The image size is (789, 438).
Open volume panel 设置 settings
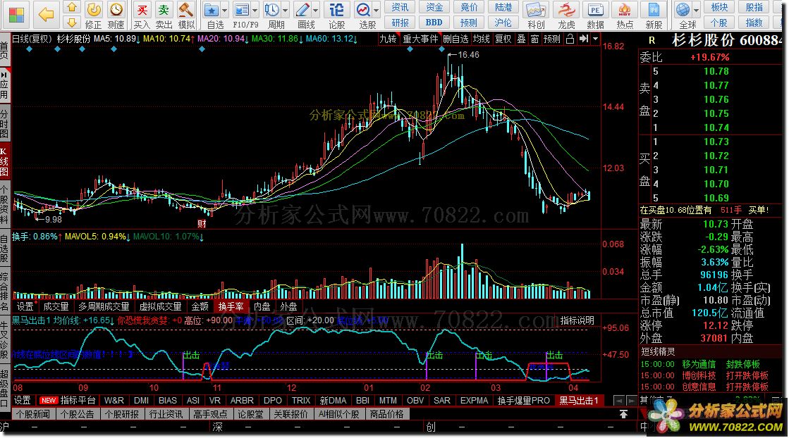coord(25,306)
